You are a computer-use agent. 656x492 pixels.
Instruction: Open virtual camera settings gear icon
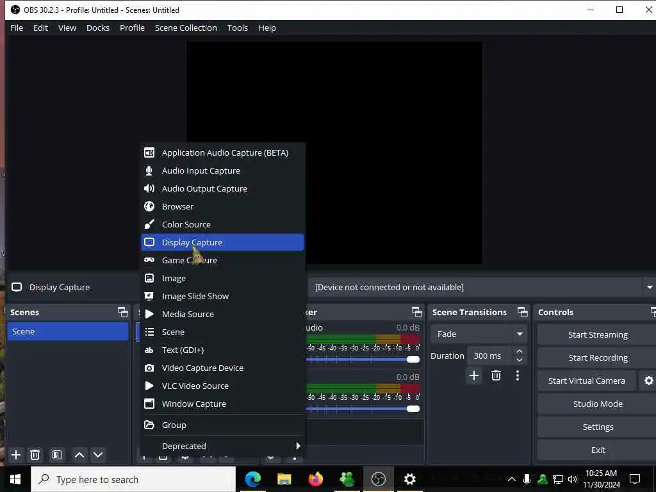pos(648,381)
